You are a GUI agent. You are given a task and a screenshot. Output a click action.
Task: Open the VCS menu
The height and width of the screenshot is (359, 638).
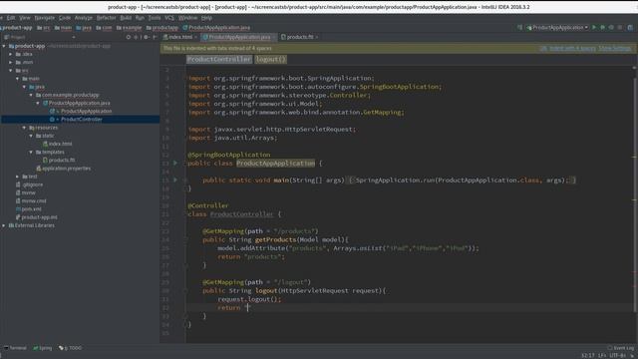click(169, 18)
